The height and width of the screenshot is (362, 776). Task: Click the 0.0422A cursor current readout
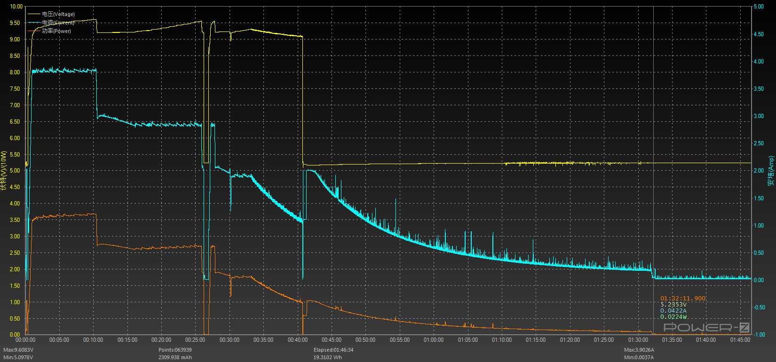tap(673, 311)
